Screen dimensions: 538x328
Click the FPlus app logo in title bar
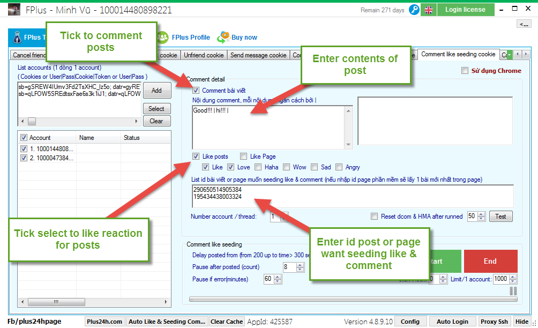(x=14, y=10)
